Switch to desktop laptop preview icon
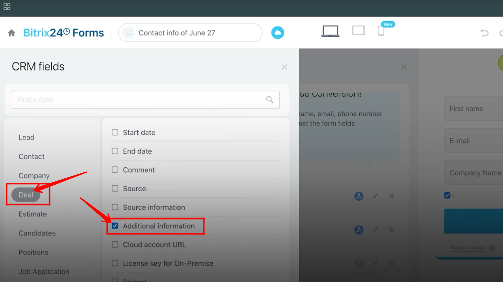503x282 pixels. pos(330,31)
